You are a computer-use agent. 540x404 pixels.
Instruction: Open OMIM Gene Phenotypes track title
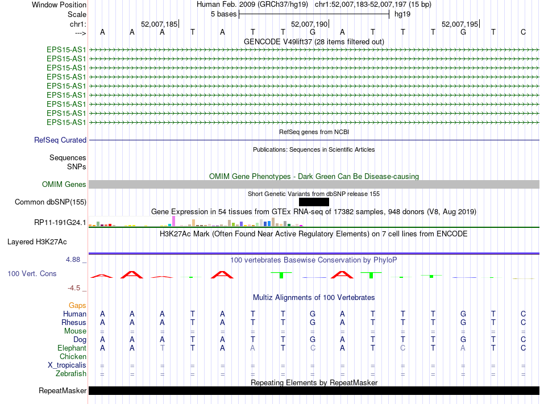click(x=314, y=176)
